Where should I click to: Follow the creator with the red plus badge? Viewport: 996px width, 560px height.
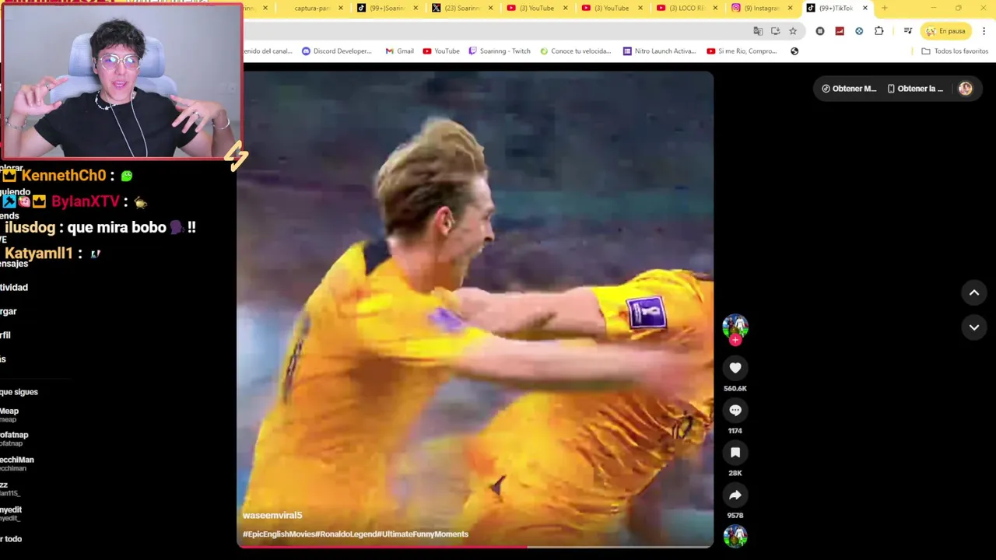click(x=735, y=340)
